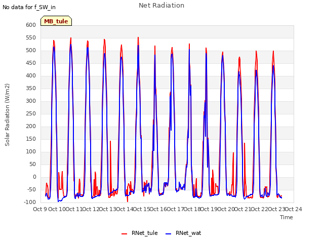
Task: Click the Solar Radiation (W/m2) axis label
Action: click(x=7, y=115)
